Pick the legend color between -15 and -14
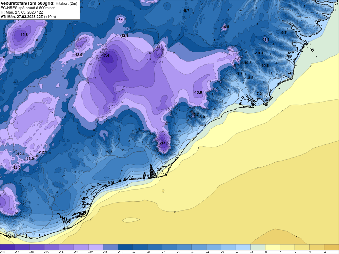339x254 pixels. click(x=52, y=247)
